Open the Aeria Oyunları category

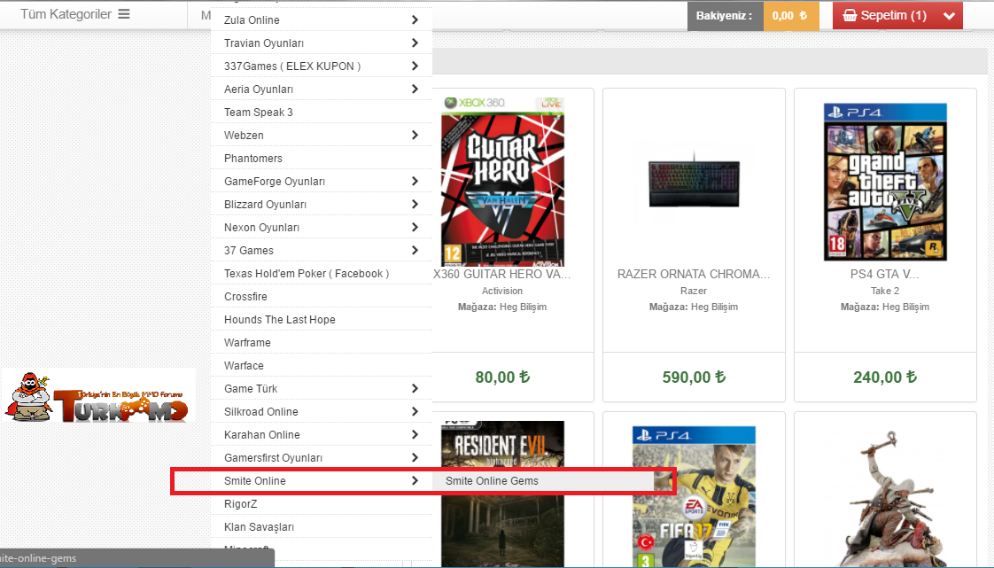pos(259,89)
